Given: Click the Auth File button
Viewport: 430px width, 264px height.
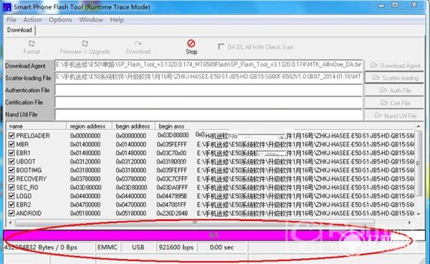Looking at the screenshot, I should tap(394, 90).
